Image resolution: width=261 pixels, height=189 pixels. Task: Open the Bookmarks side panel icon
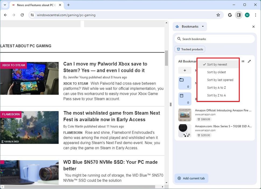coord(177,26)
